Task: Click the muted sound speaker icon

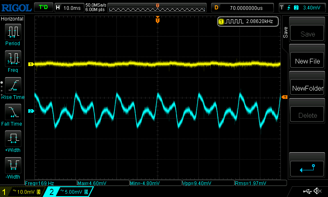Action: (x=317, y=191)
